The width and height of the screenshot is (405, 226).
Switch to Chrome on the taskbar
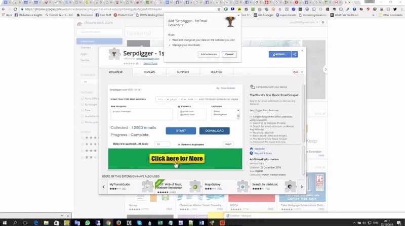coord(108,222)
